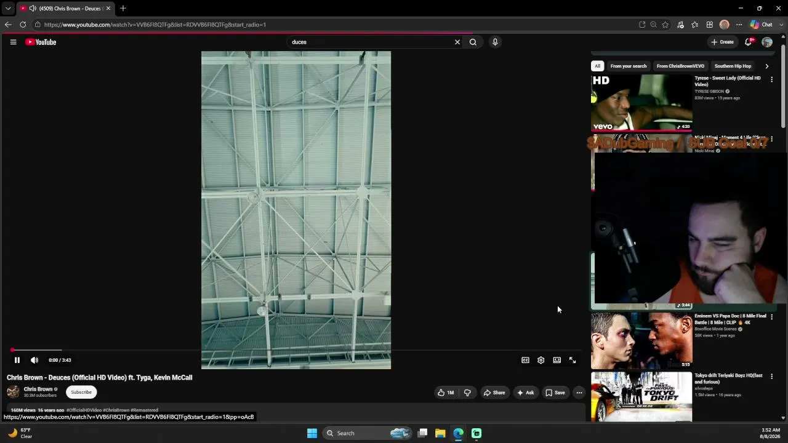The height and width of the screenshot is (443, 788).
Task: Open the Windows Start menu
Action: pyautogui.click(x=312, y=433)
